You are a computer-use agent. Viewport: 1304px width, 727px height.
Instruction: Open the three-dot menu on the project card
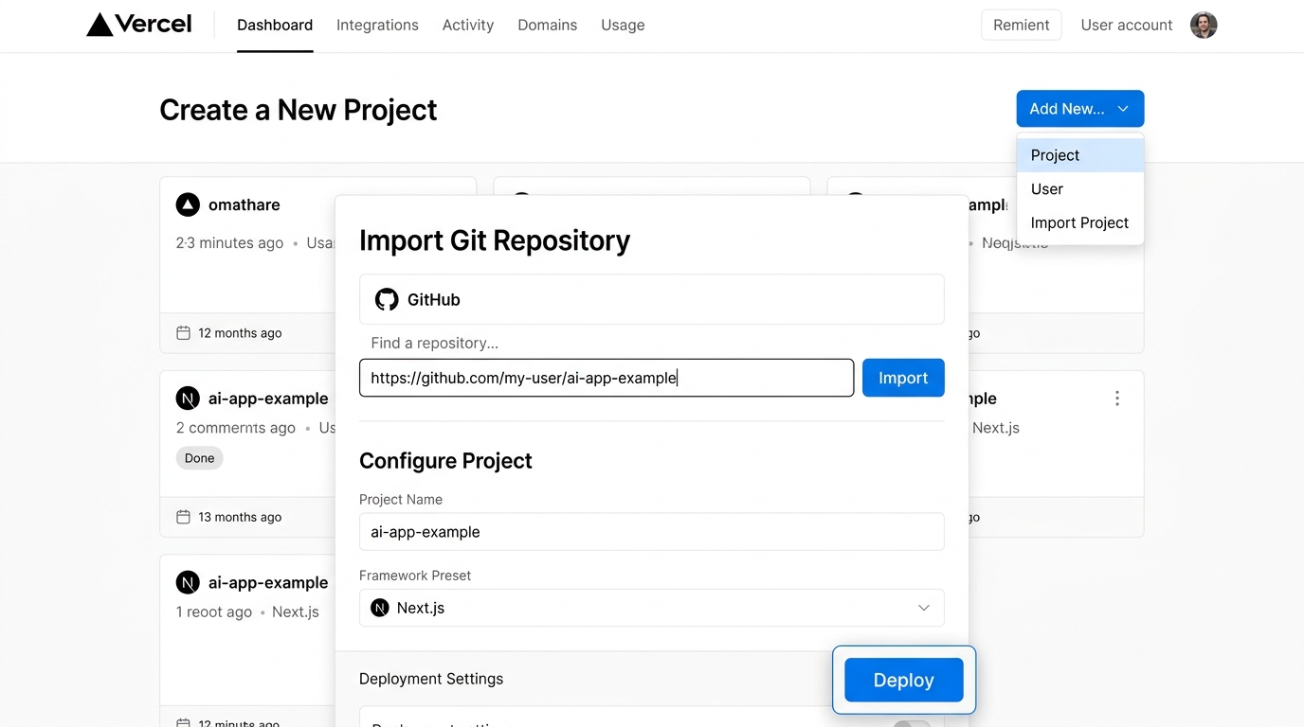pos(1116,399)
